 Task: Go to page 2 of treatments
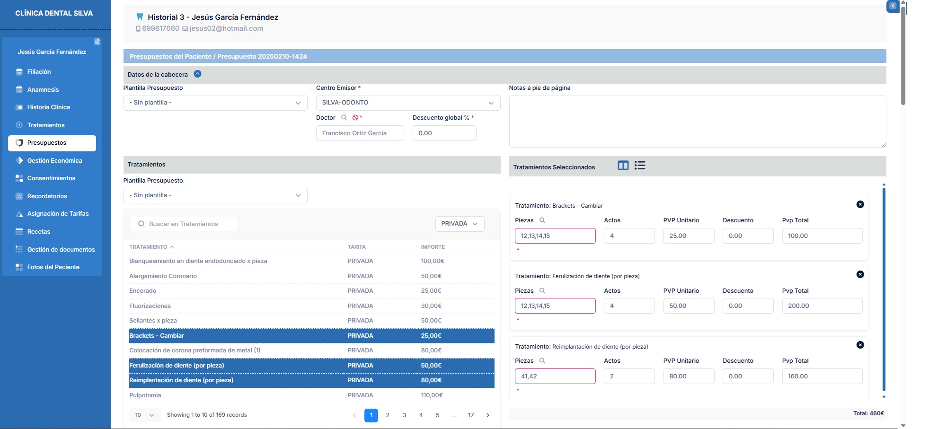click(x=388, y=415)
